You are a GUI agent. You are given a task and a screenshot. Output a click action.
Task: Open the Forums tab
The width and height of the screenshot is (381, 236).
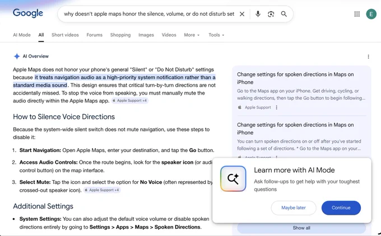click(95, 35)
